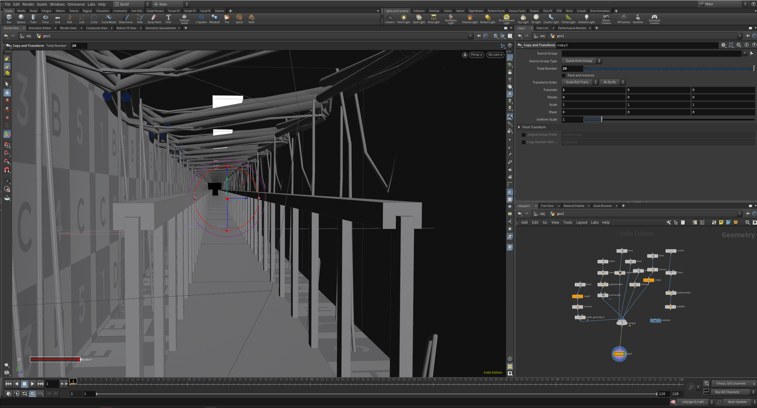Open the Render menu

click(x=28, y=4)
